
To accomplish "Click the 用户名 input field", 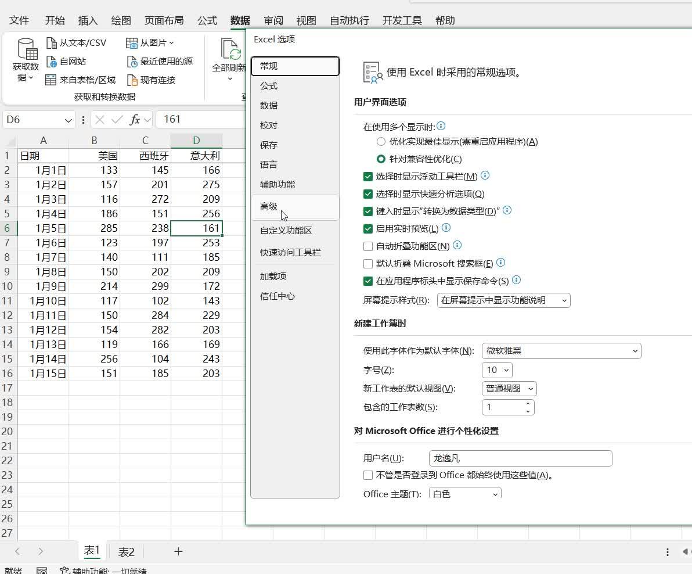I will click(x=520, y=458).
